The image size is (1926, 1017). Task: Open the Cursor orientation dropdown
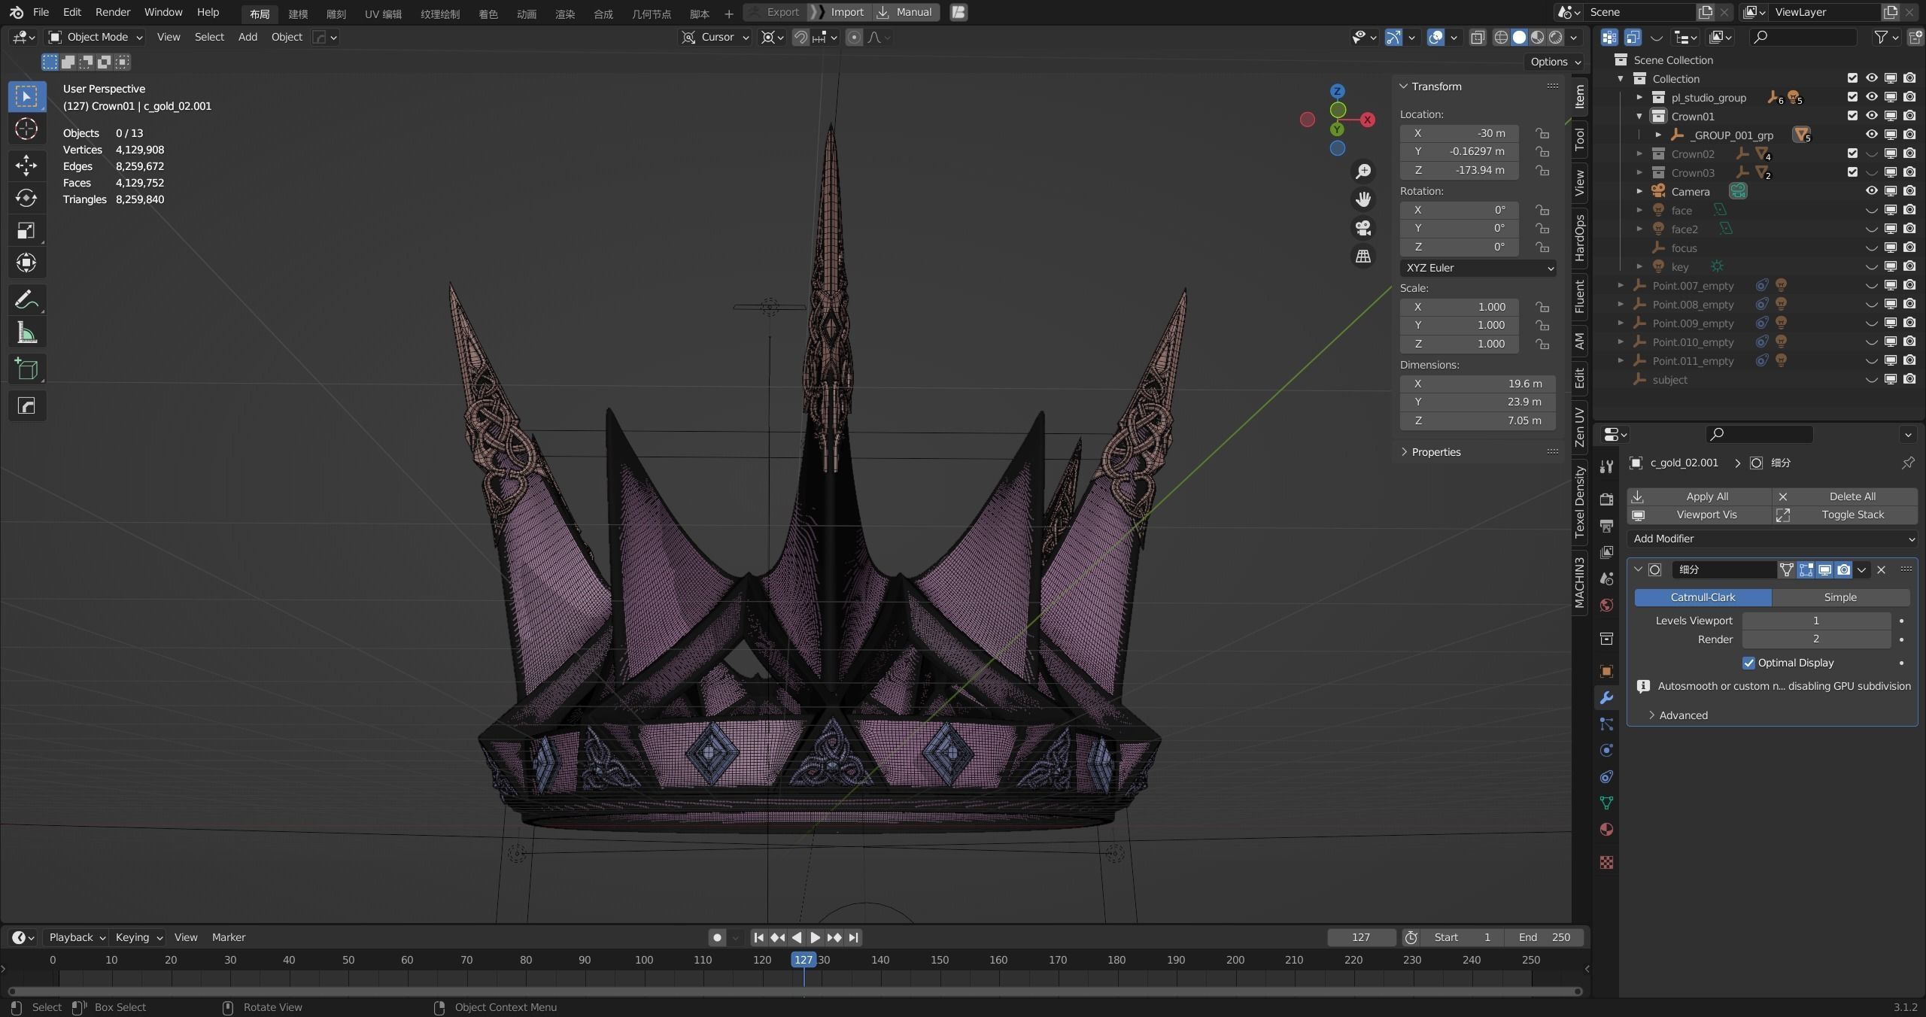[715, 37]
